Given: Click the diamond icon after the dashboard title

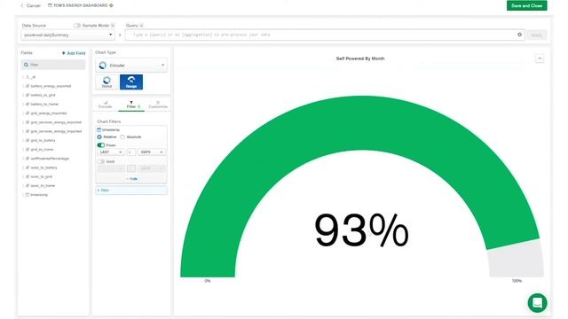Looking at the screenshot, I should click(x=111, y=5).
